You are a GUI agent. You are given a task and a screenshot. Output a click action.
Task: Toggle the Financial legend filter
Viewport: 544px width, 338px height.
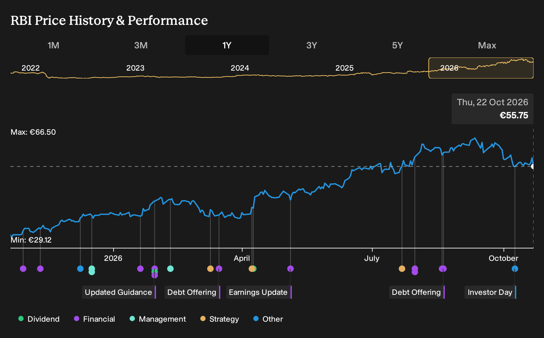[95, 319]
